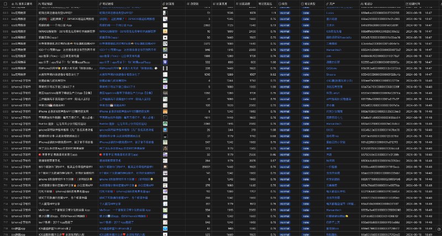This screenshot has height=236, width=442.
Task: Open the 用户 column header menu
Action: click(x=341, y=4)
